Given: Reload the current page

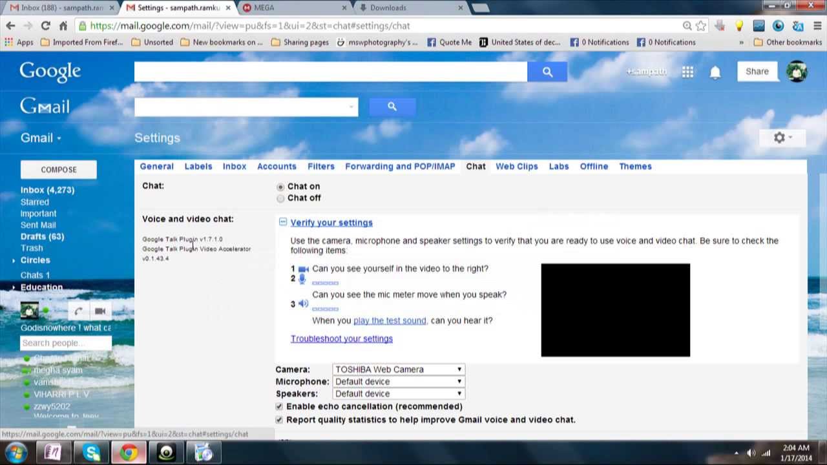Looking at the screenshot, I should click(x=45, y=26).
